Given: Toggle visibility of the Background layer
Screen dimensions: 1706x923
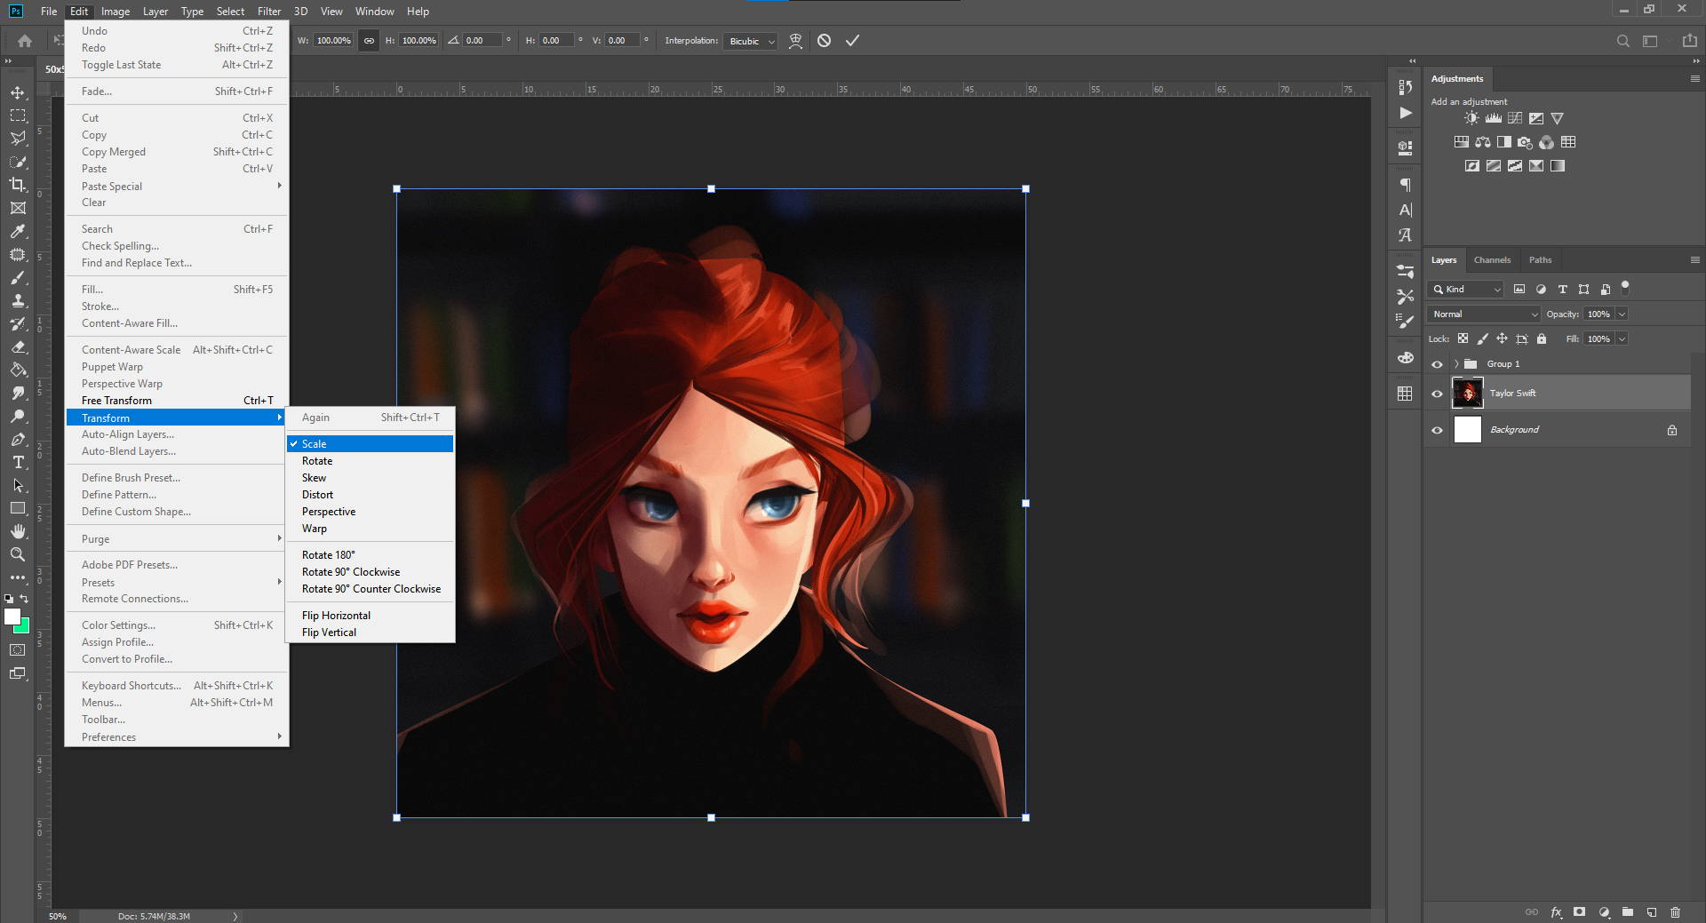Looking at the screenshot, I should coord(1437,430).
